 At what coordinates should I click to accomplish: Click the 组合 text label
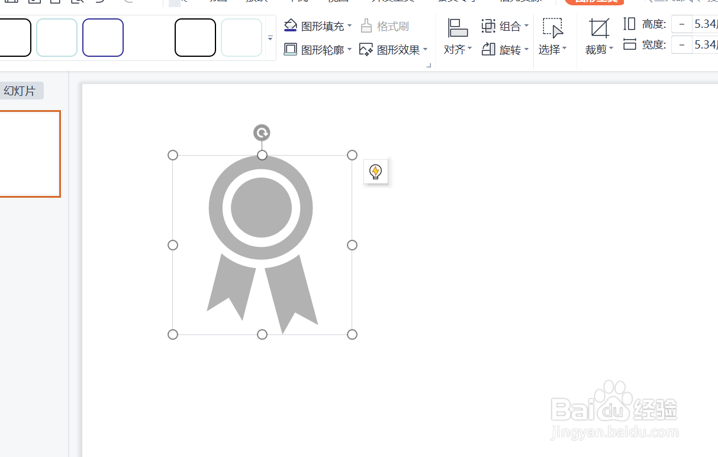click(510, 27)
